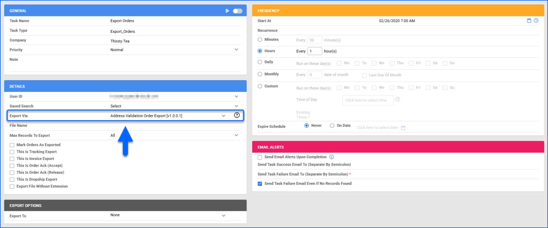
Task: Click the info icon beside Send Email Alerts
Action: click(332, 157)
